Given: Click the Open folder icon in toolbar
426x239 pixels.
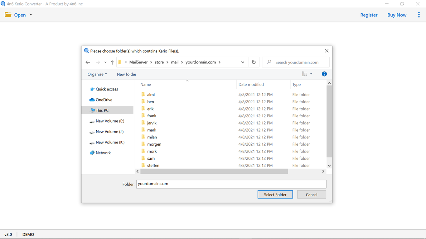Looking at the screenshot, I should (x=8, y=15).
